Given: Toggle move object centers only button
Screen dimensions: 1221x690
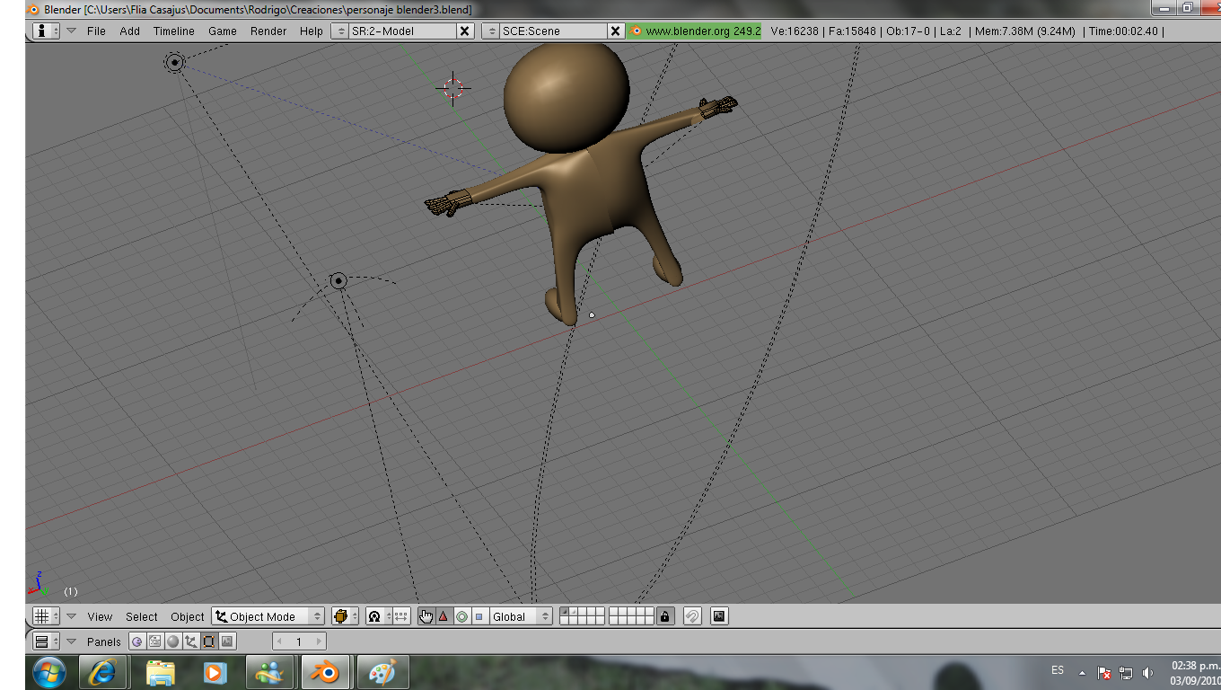Looking at the screenshot, I should (x=400, y=616).
